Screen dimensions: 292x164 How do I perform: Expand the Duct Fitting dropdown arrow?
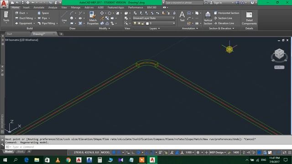(x=35, y=18)
